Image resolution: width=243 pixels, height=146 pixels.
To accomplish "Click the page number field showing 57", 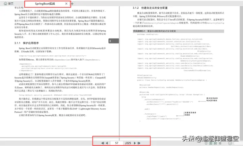I will 117,143.
